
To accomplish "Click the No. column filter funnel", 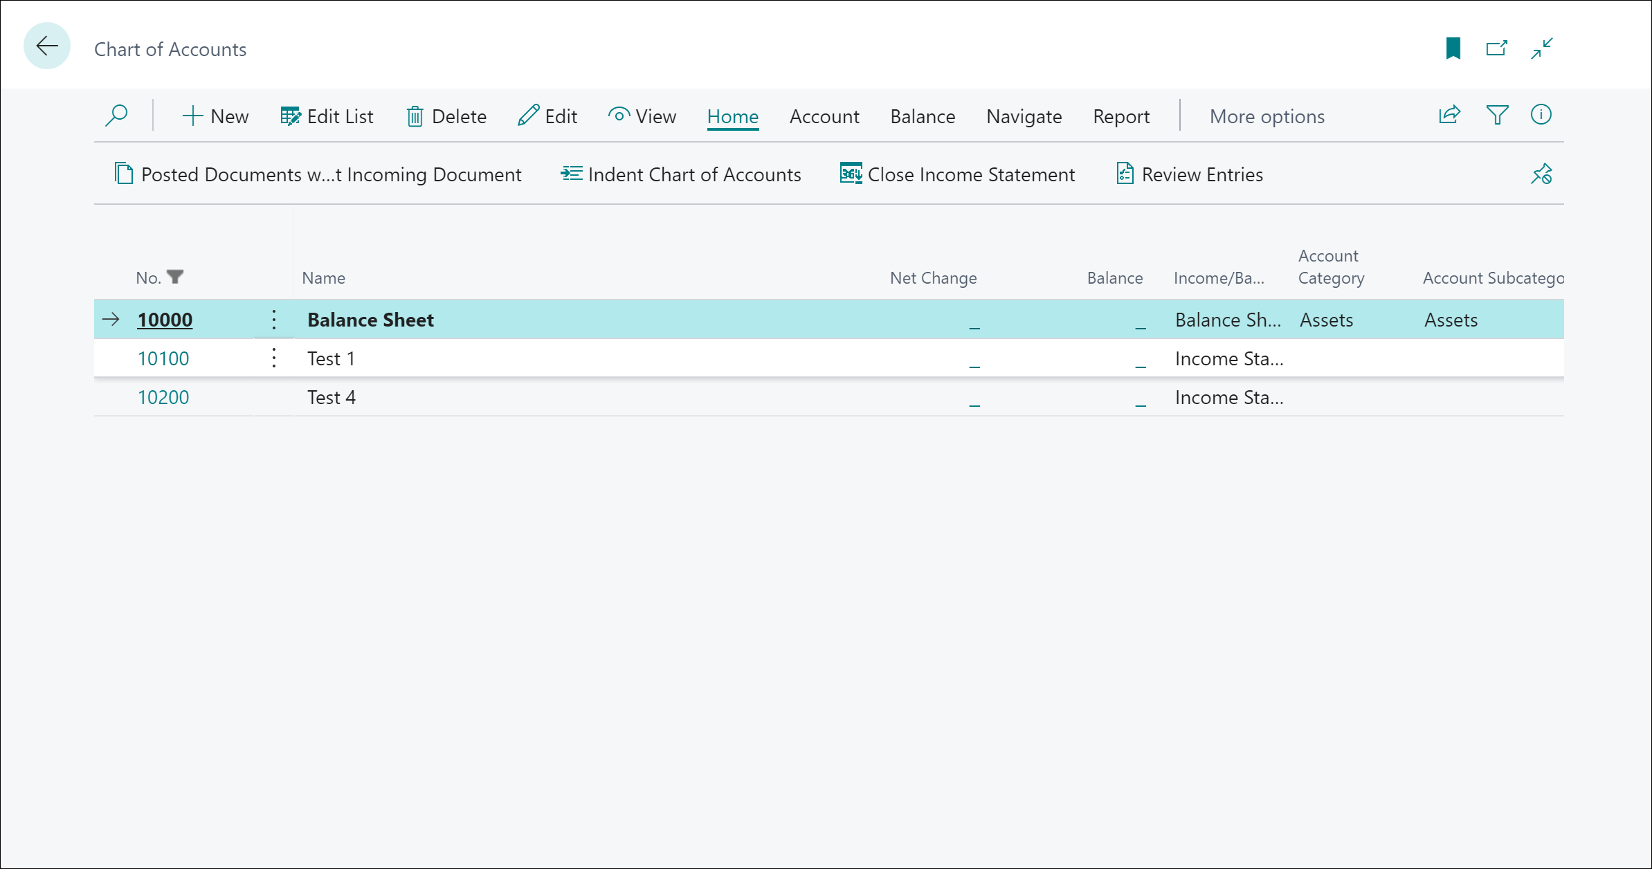I will pyautogui.click(x=175, y=277).
